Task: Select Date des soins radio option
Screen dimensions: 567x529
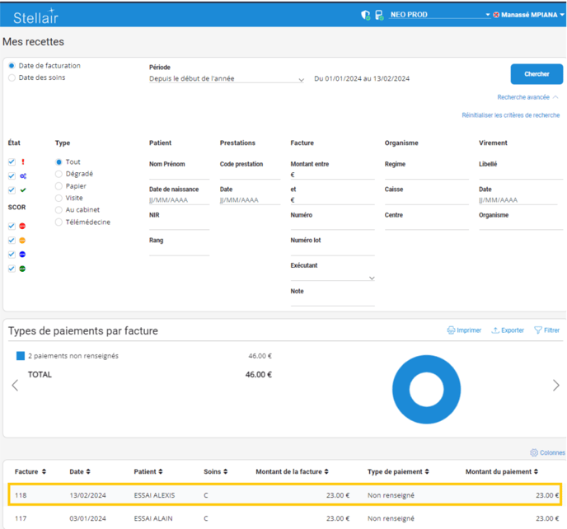Action: (12, 78)
